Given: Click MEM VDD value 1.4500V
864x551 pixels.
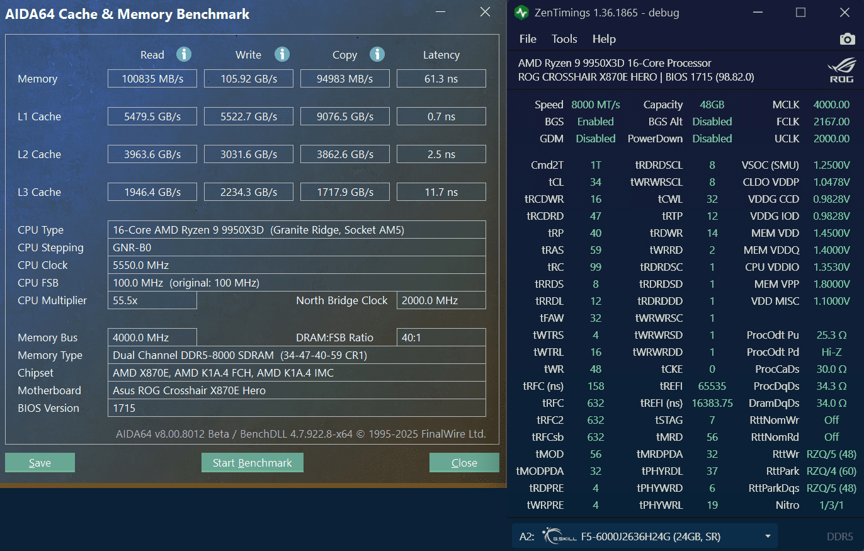Looking at the screenshot, I should (831, 233).
